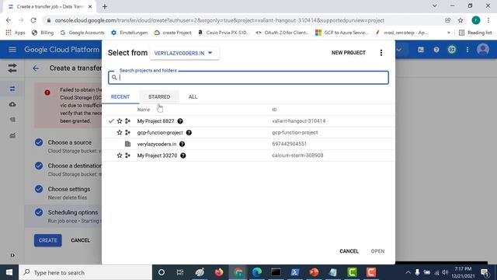497x280 pixels.
Task: Open the Help icon in top bar
Action: (436, 50)
